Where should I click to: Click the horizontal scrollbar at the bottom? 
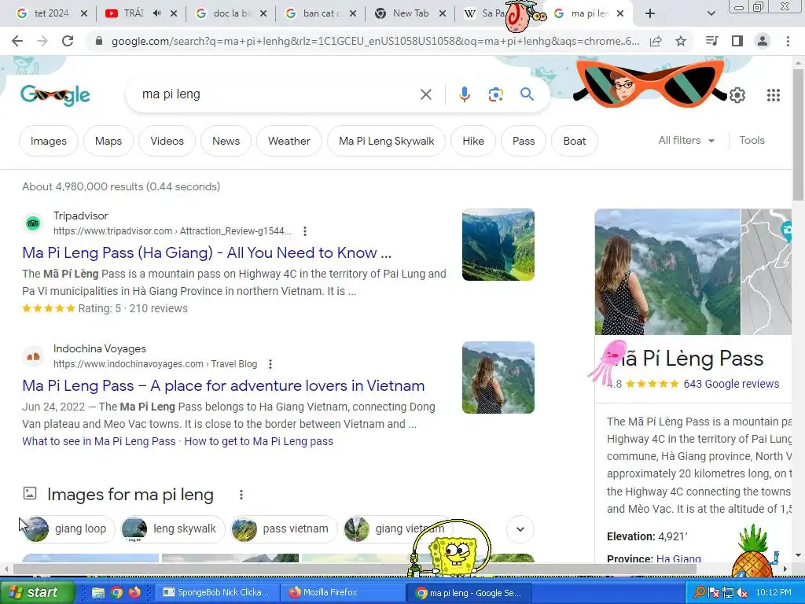point(355,569)
